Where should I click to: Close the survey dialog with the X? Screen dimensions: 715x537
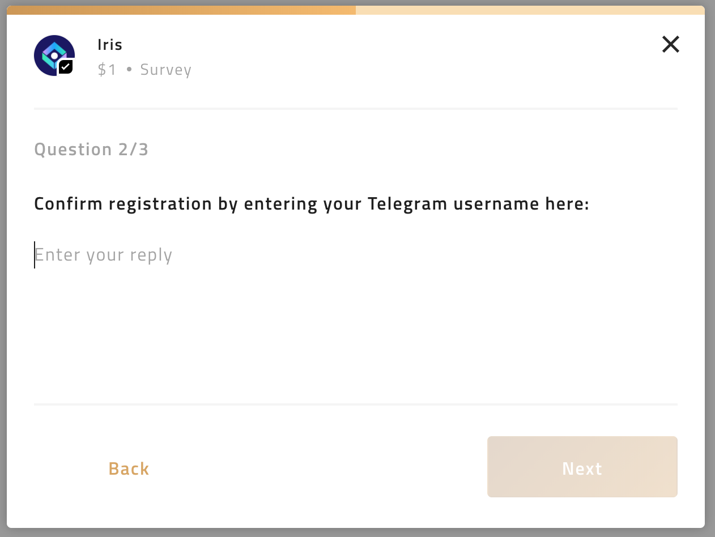click(670, 44)
